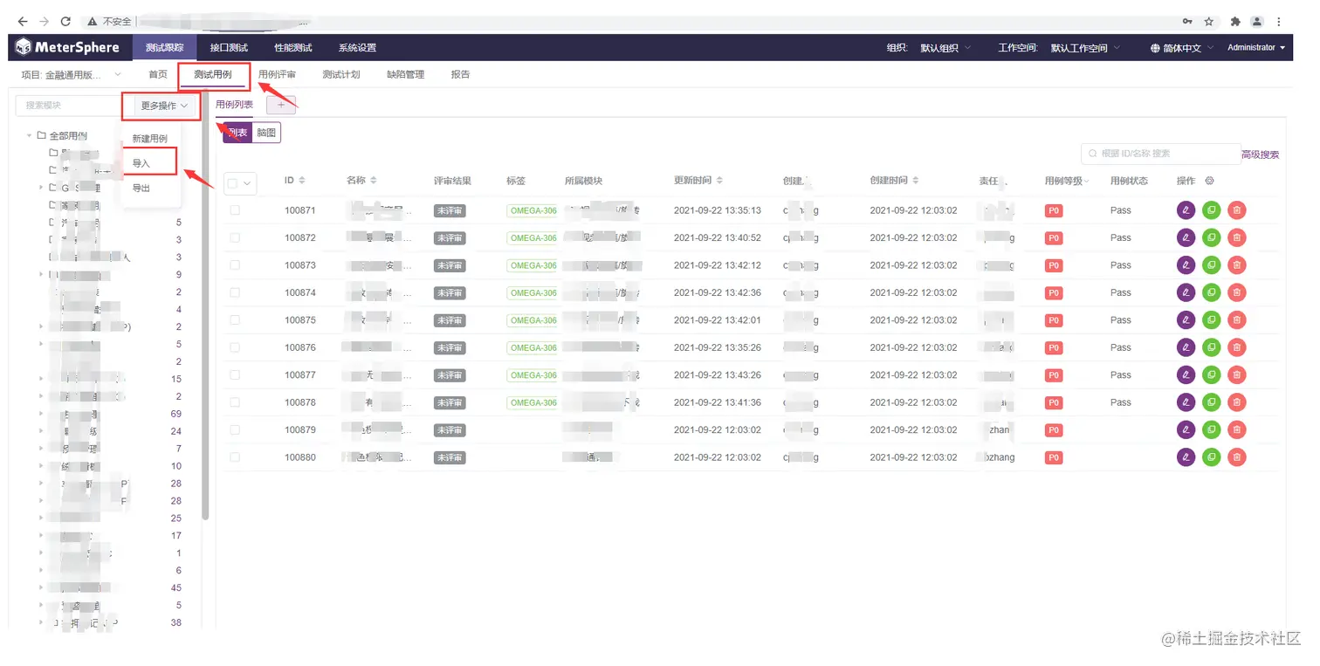1320x666 pixels.
Task: Open browser three-dot menu
Action: [x=1279, y=21]
